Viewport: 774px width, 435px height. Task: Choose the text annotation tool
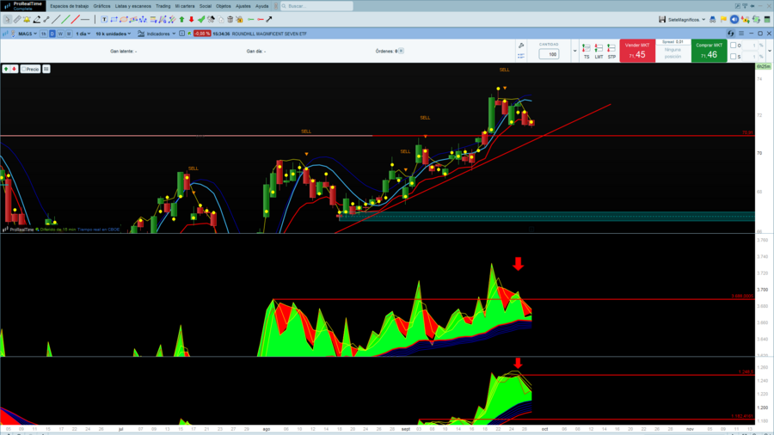point(104,20)
